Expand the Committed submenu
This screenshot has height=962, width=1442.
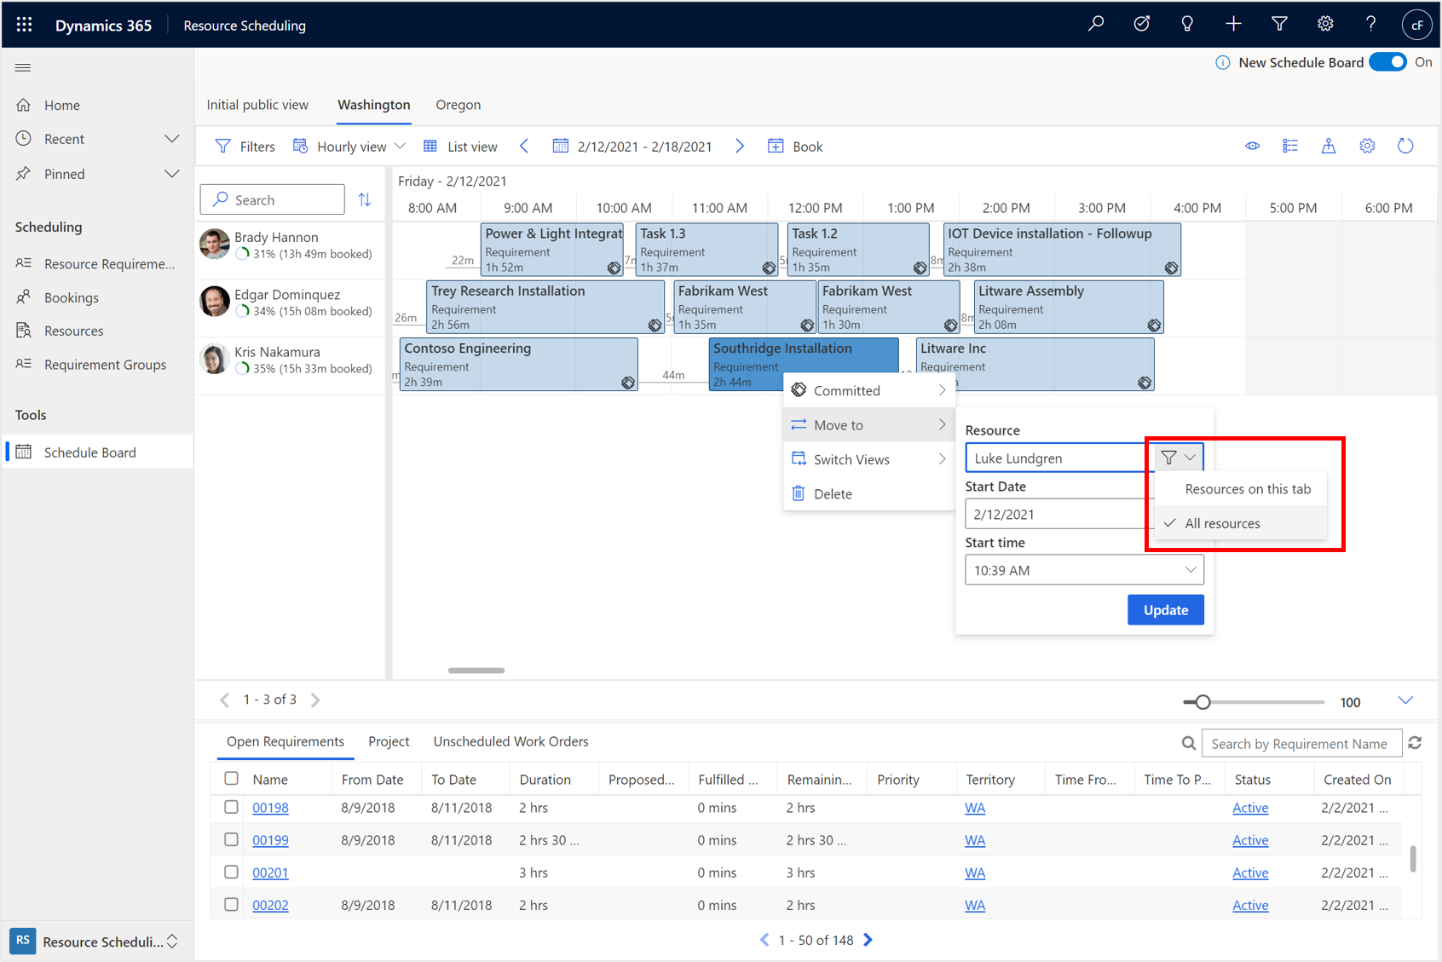pos(869,390)
